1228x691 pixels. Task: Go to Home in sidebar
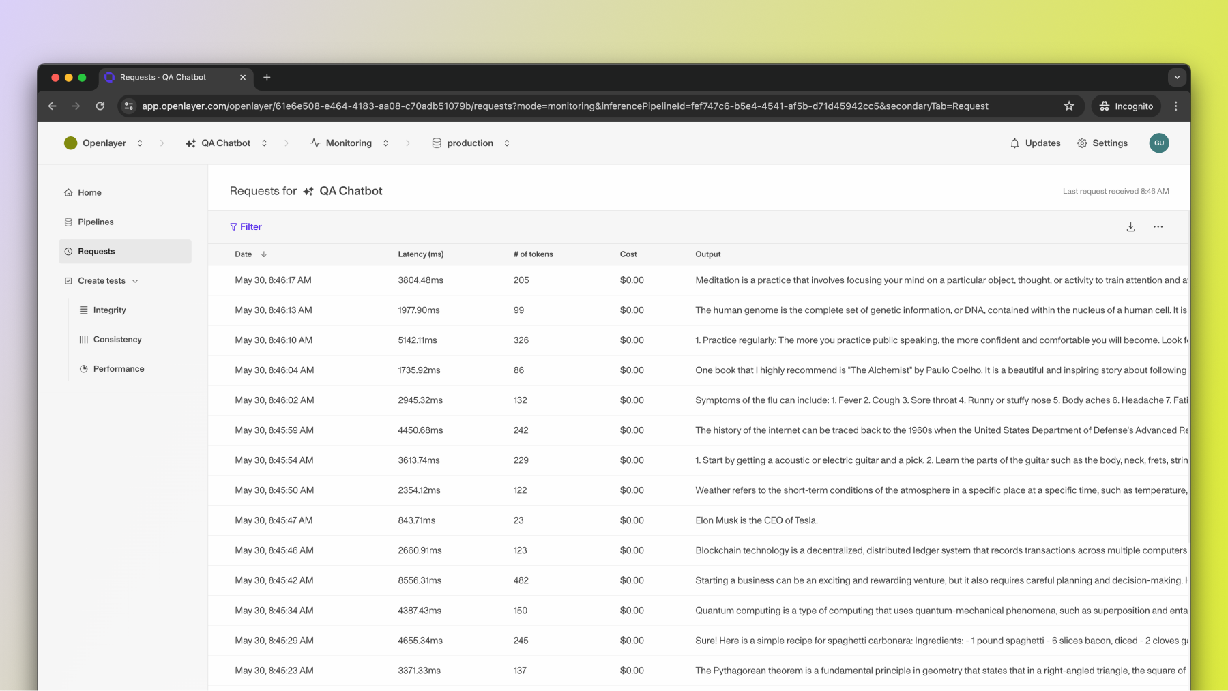[125, 192]
